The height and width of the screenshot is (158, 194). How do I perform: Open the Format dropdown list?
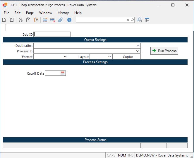pos(65,57)
